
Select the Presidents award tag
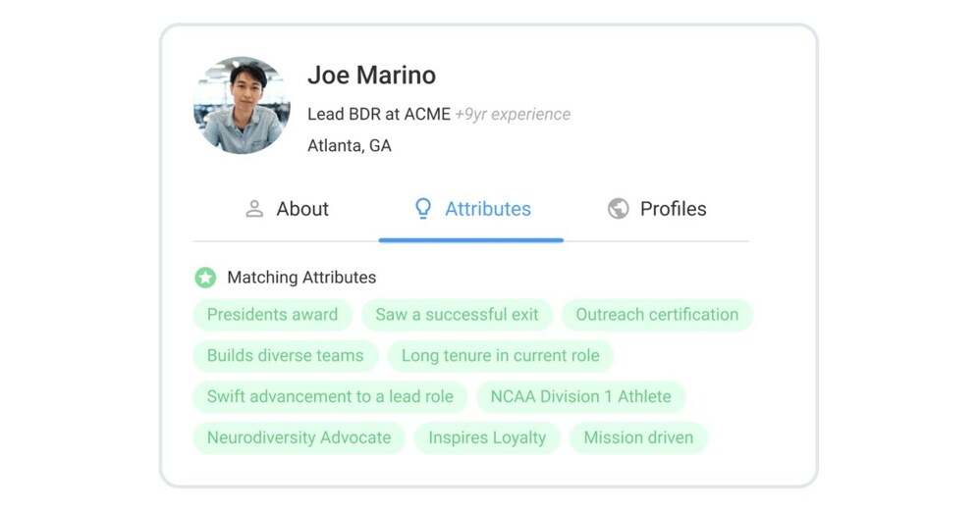(x=273, y=315)
